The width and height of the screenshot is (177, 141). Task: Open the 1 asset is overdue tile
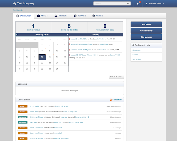pos(33,27)
